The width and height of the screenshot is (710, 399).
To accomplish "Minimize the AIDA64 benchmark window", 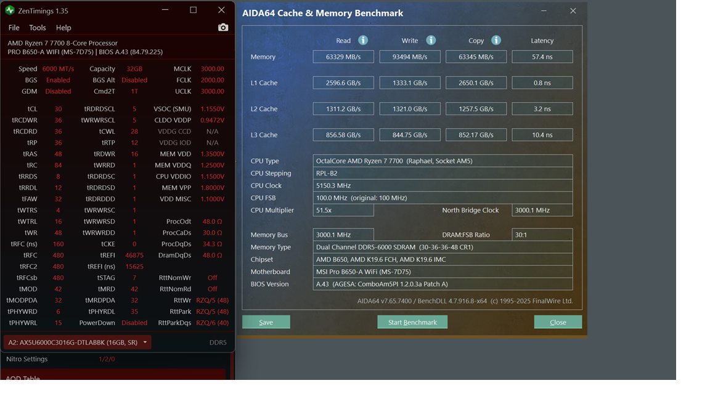I will [544, 11].
